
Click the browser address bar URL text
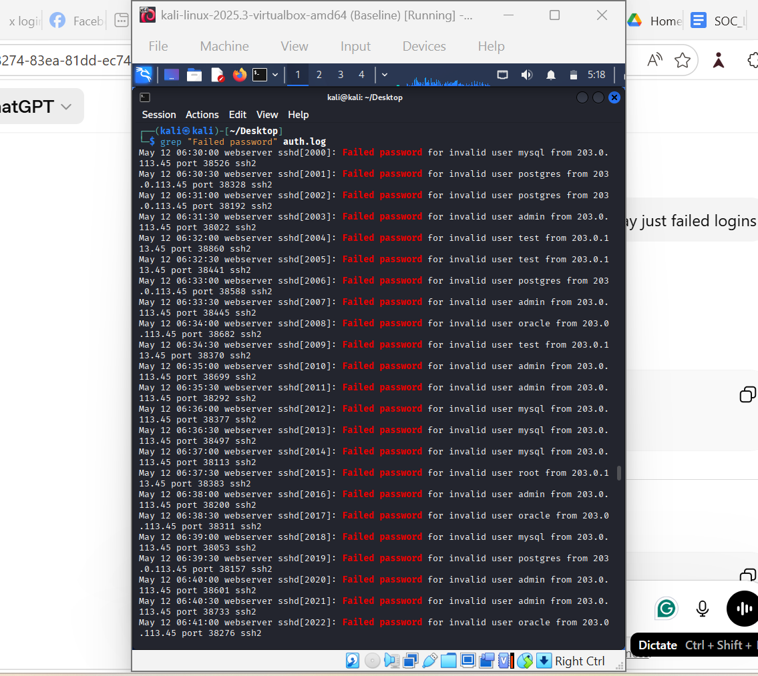tap(65, 61)
